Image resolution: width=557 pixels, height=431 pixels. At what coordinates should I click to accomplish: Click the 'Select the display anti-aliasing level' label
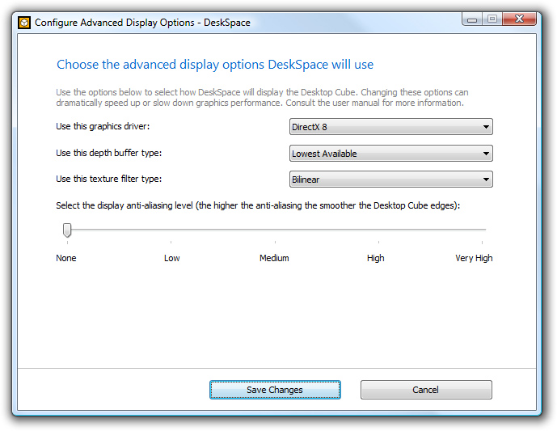258,205
